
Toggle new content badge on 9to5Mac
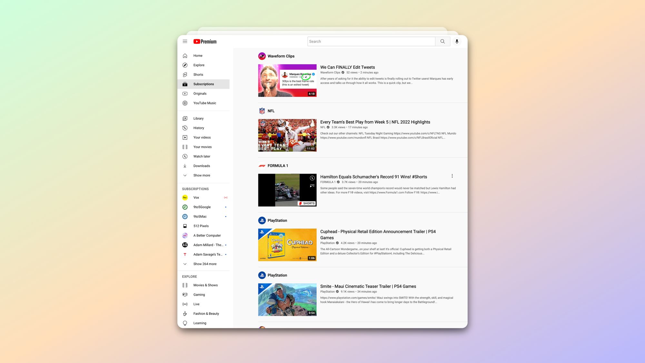click(226, 217)
